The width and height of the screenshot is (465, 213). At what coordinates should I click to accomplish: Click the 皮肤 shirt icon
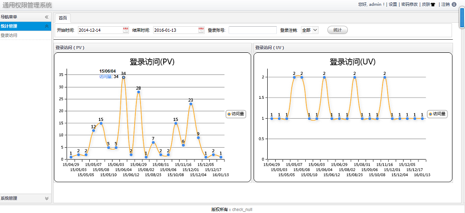(x=433, y=5)
